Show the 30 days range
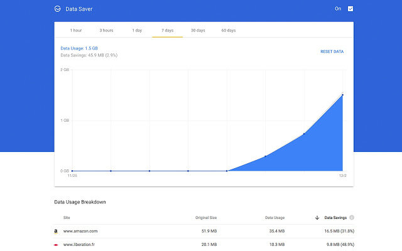402x251 pixels. pyautogui.click(x=198, y=30)
